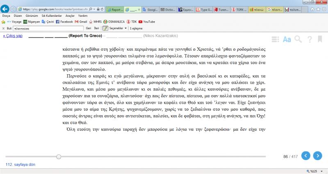This screenshot has height=174, width=328.
Task: Open the Aa display options
Action: [x=287, y=39]
